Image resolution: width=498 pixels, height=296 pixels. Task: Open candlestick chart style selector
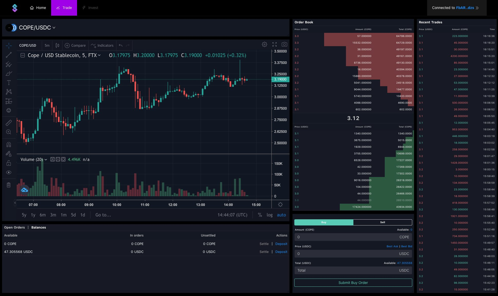point(57,45)
